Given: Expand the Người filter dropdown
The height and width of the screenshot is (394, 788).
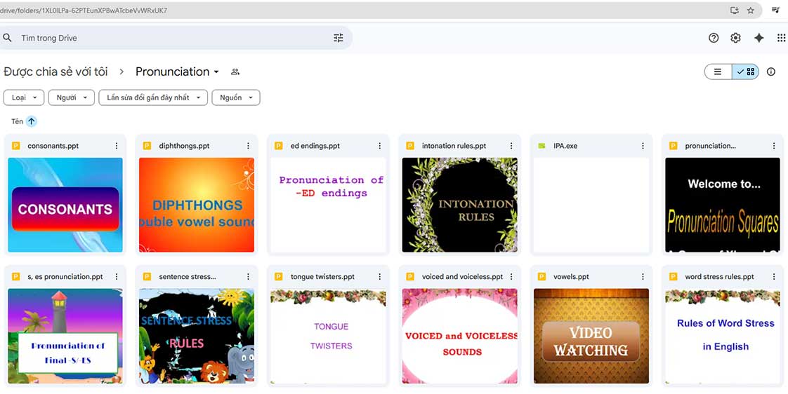Looking at the screenshot, I should click(71, 97).
